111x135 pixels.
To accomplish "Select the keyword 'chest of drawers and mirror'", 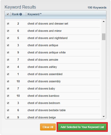I will click(x=45, y=31).
